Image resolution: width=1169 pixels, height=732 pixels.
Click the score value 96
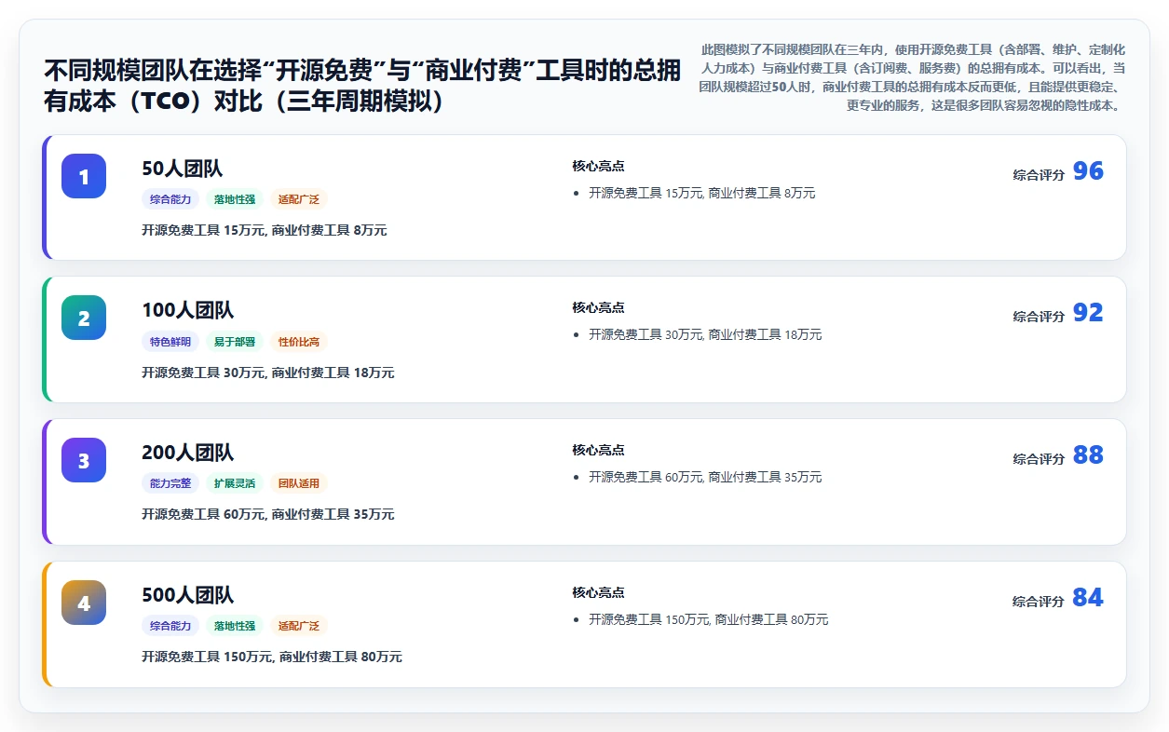(x=1088, y=171)
